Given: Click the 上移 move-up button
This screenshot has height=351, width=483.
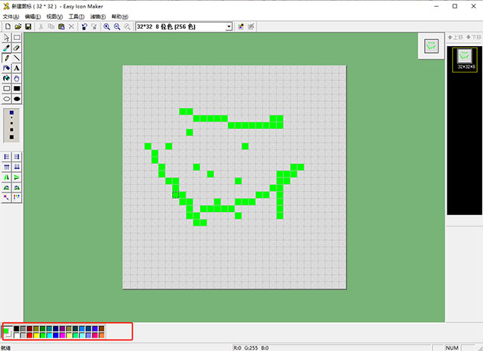Looking at the screenshot, I should point(455,37).
